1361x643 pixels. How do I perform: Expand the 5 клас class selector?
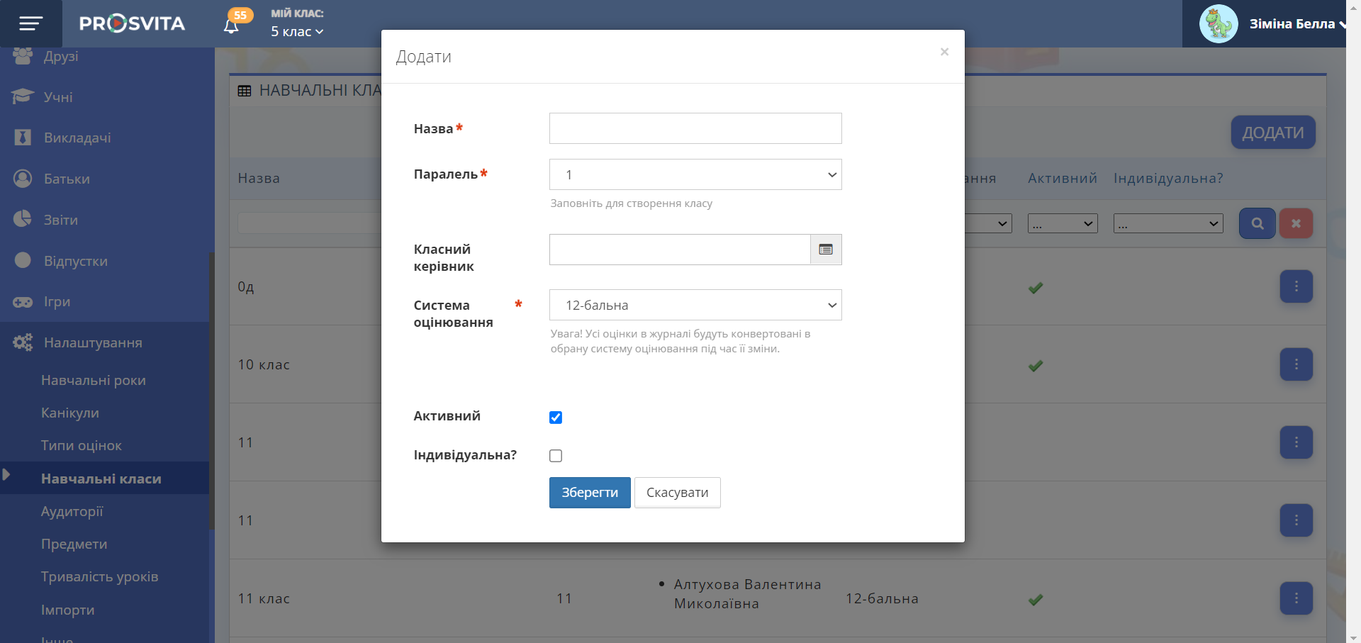pyautogui.click(x=297, y=32)
